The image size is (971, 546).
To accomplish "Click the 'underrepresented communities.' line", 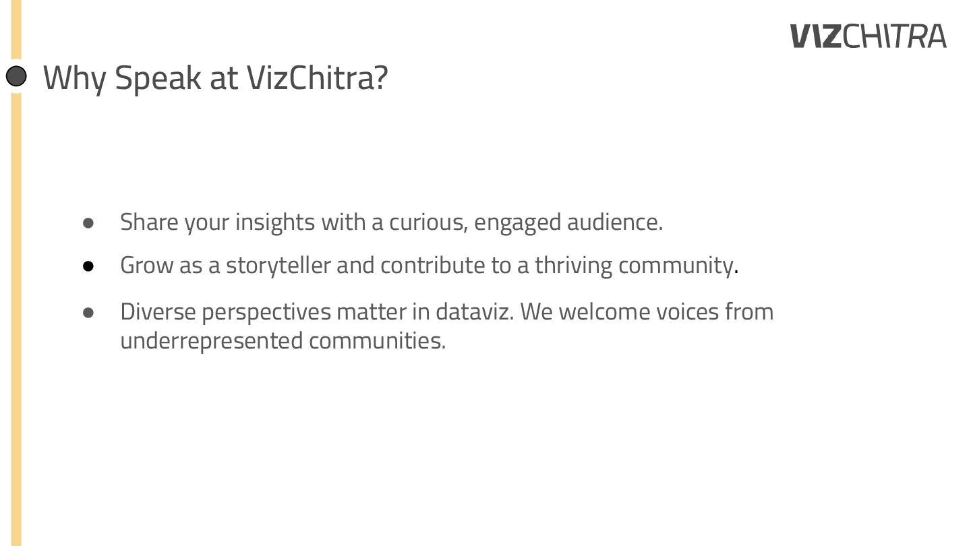I will coord(283,340).
